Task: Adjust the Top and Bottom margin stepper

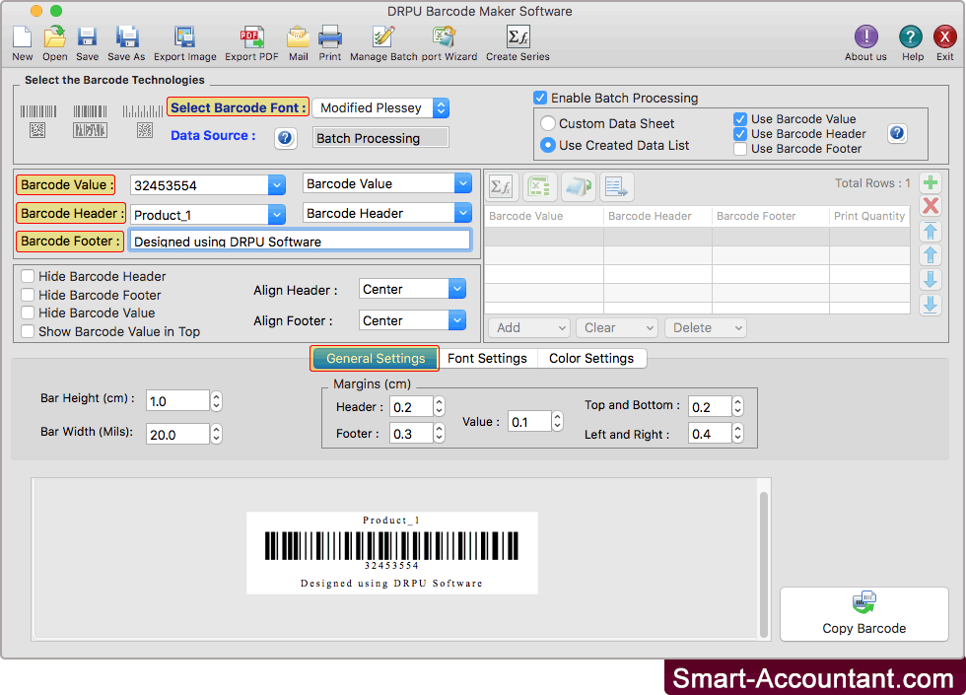Action: pyautogui.click(x=737, y=406)
